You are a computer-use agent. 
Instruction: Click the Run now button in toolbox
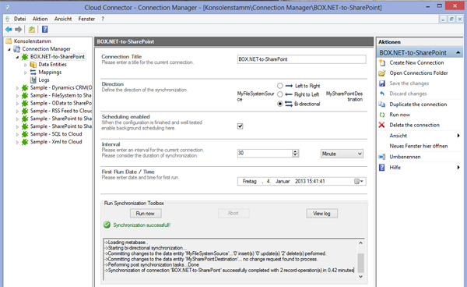[146, 214]
